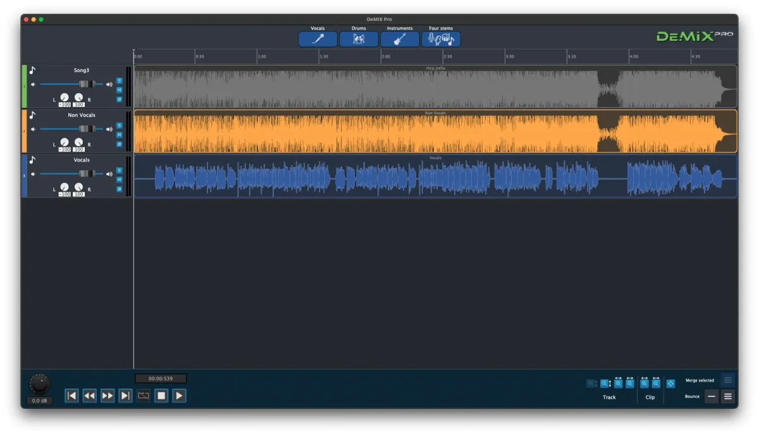Solo the Vocals track

[x=119, y=170]
